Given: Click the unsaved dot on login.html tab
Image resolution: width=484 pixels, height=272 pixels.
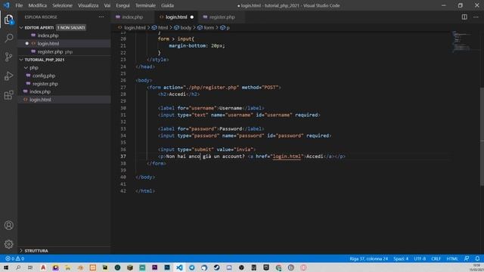Looking at the screenshot, I should tap(192, 17).
